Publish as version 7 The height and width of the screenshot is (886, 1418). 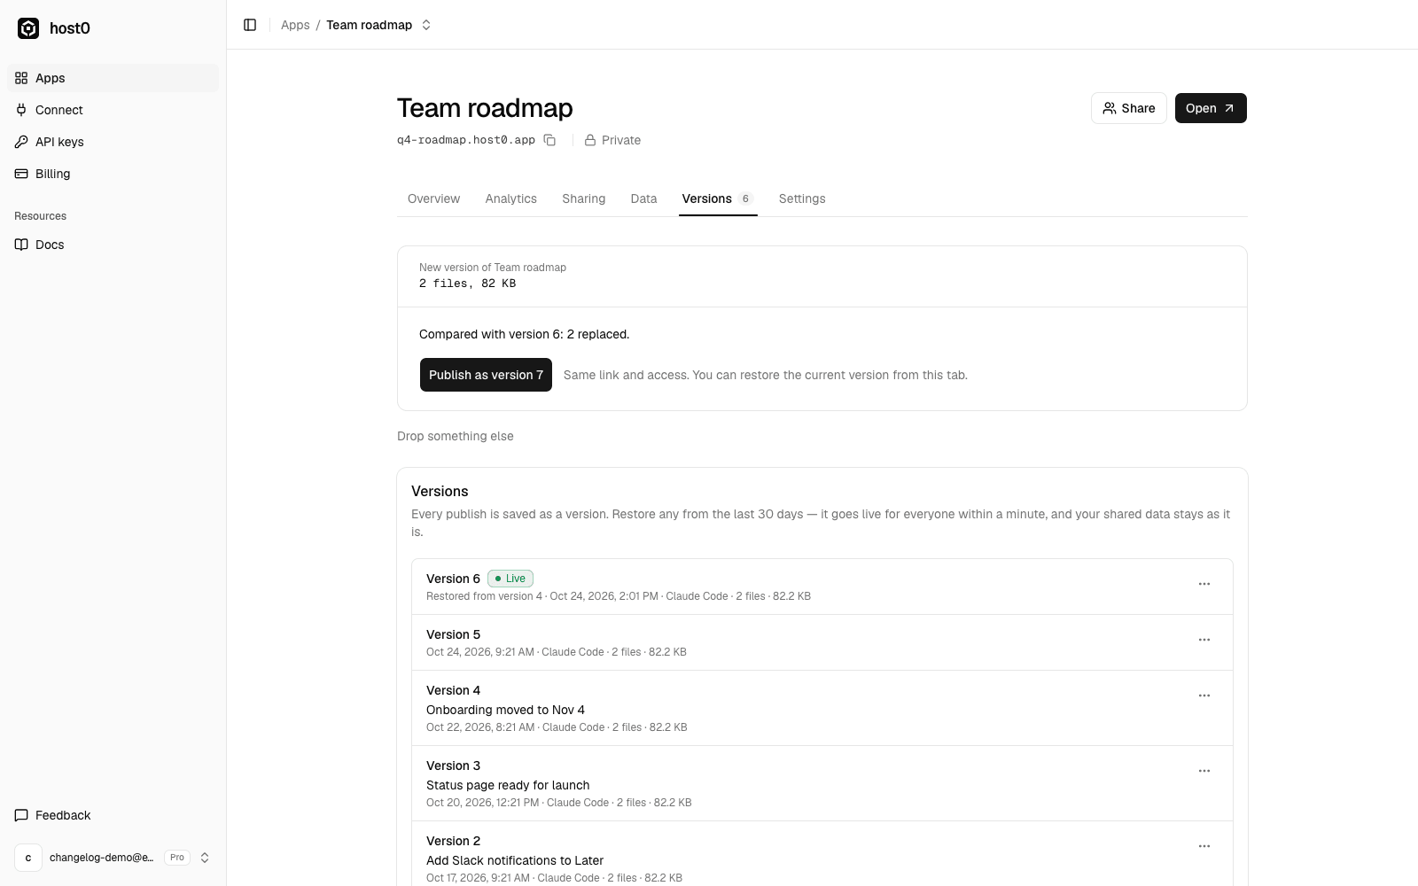coord(486,375)
